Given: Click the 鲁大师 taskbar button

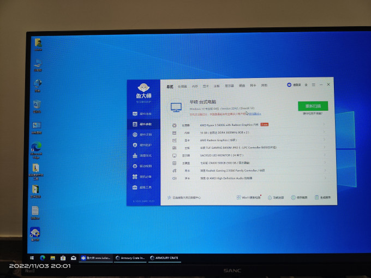Looking at the screenshot, I should click(95, 258).
